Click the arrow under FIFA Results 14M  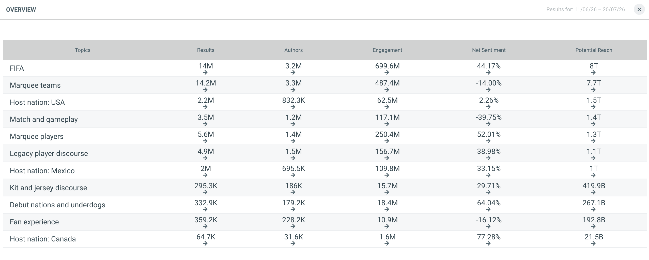(x=205, y=73)
